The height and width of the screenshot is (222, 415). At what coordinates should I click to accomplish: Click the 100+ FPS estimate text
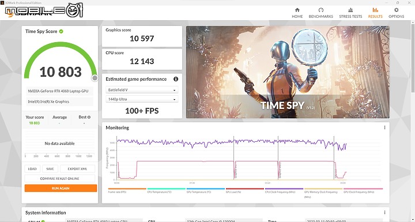coord(142,111)
